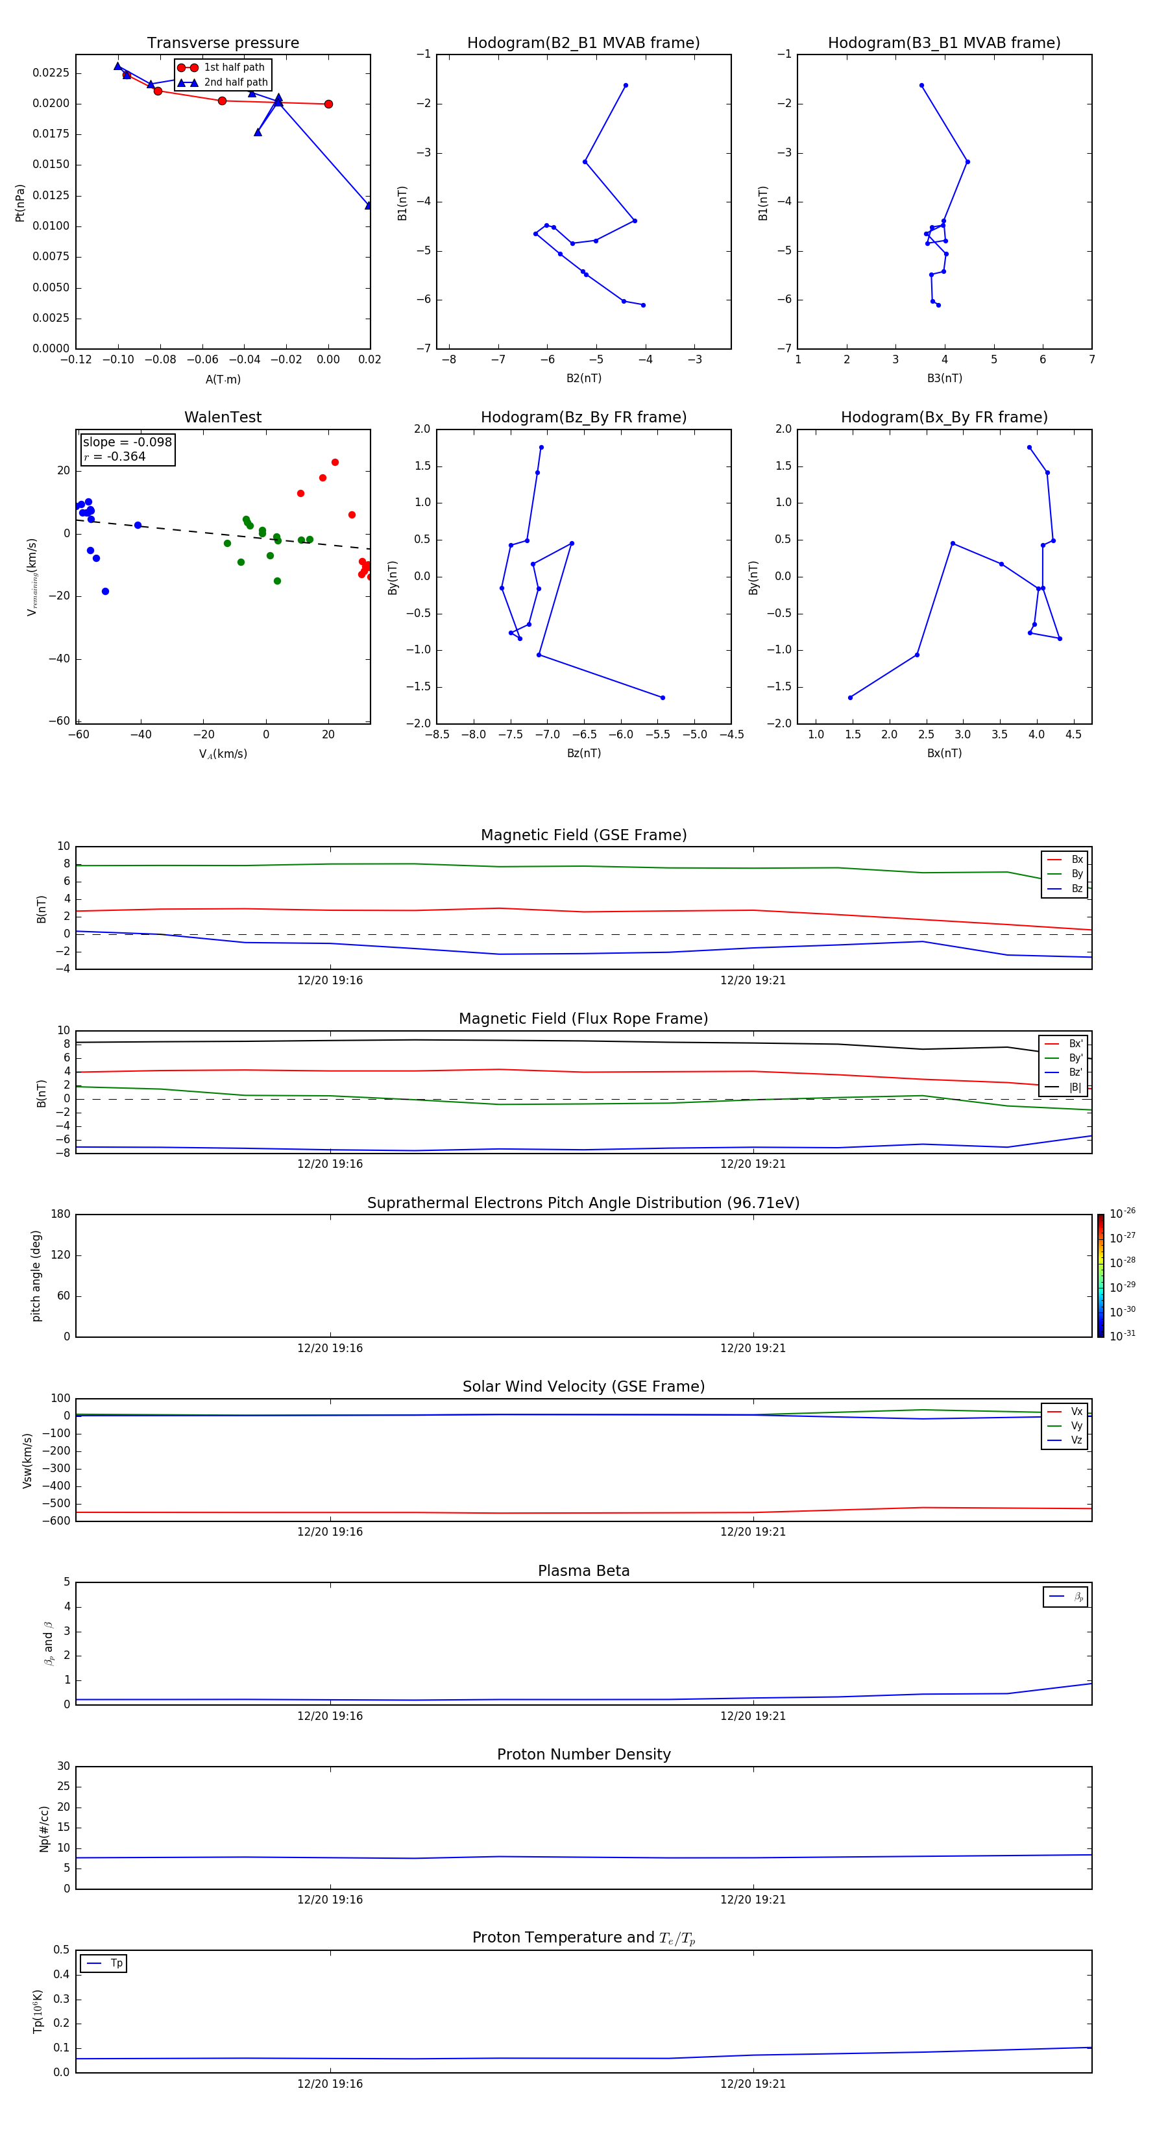Screen dimensions: 1168x2141
Task: Click the 'Solar Wind Velocity (GSE Frame)' title
Action: click(x=583, y=1387)
